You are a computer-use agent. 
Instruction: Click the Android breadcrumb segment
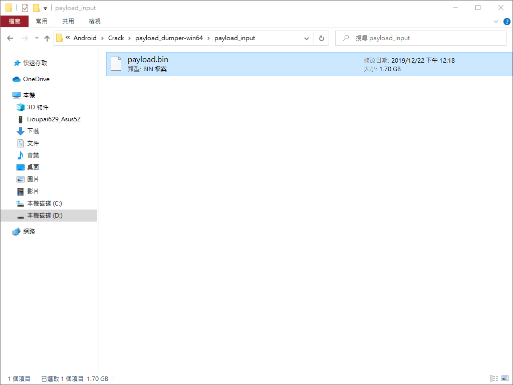pyautogui.click(x=85, y=38)
